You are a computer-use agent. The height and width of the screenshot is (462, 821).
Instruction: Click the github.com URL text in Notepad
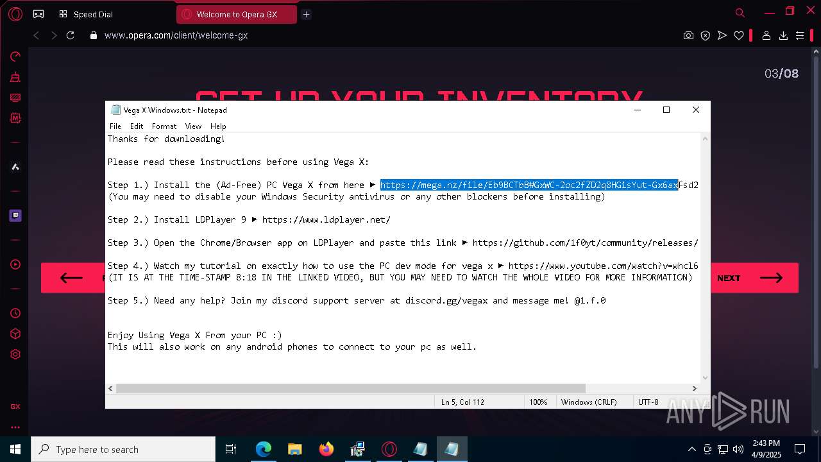(x=585, y=243)
